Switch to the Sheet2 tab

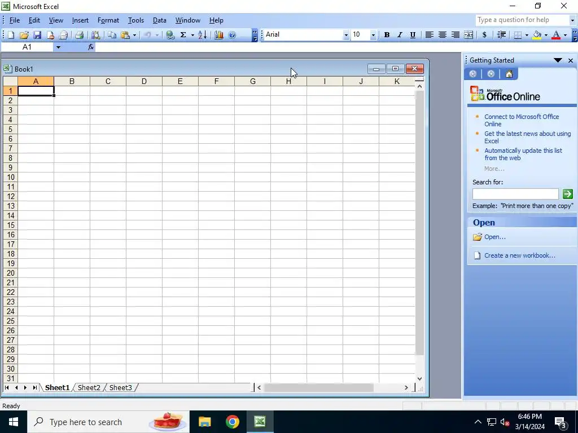(x=89, y=388)
